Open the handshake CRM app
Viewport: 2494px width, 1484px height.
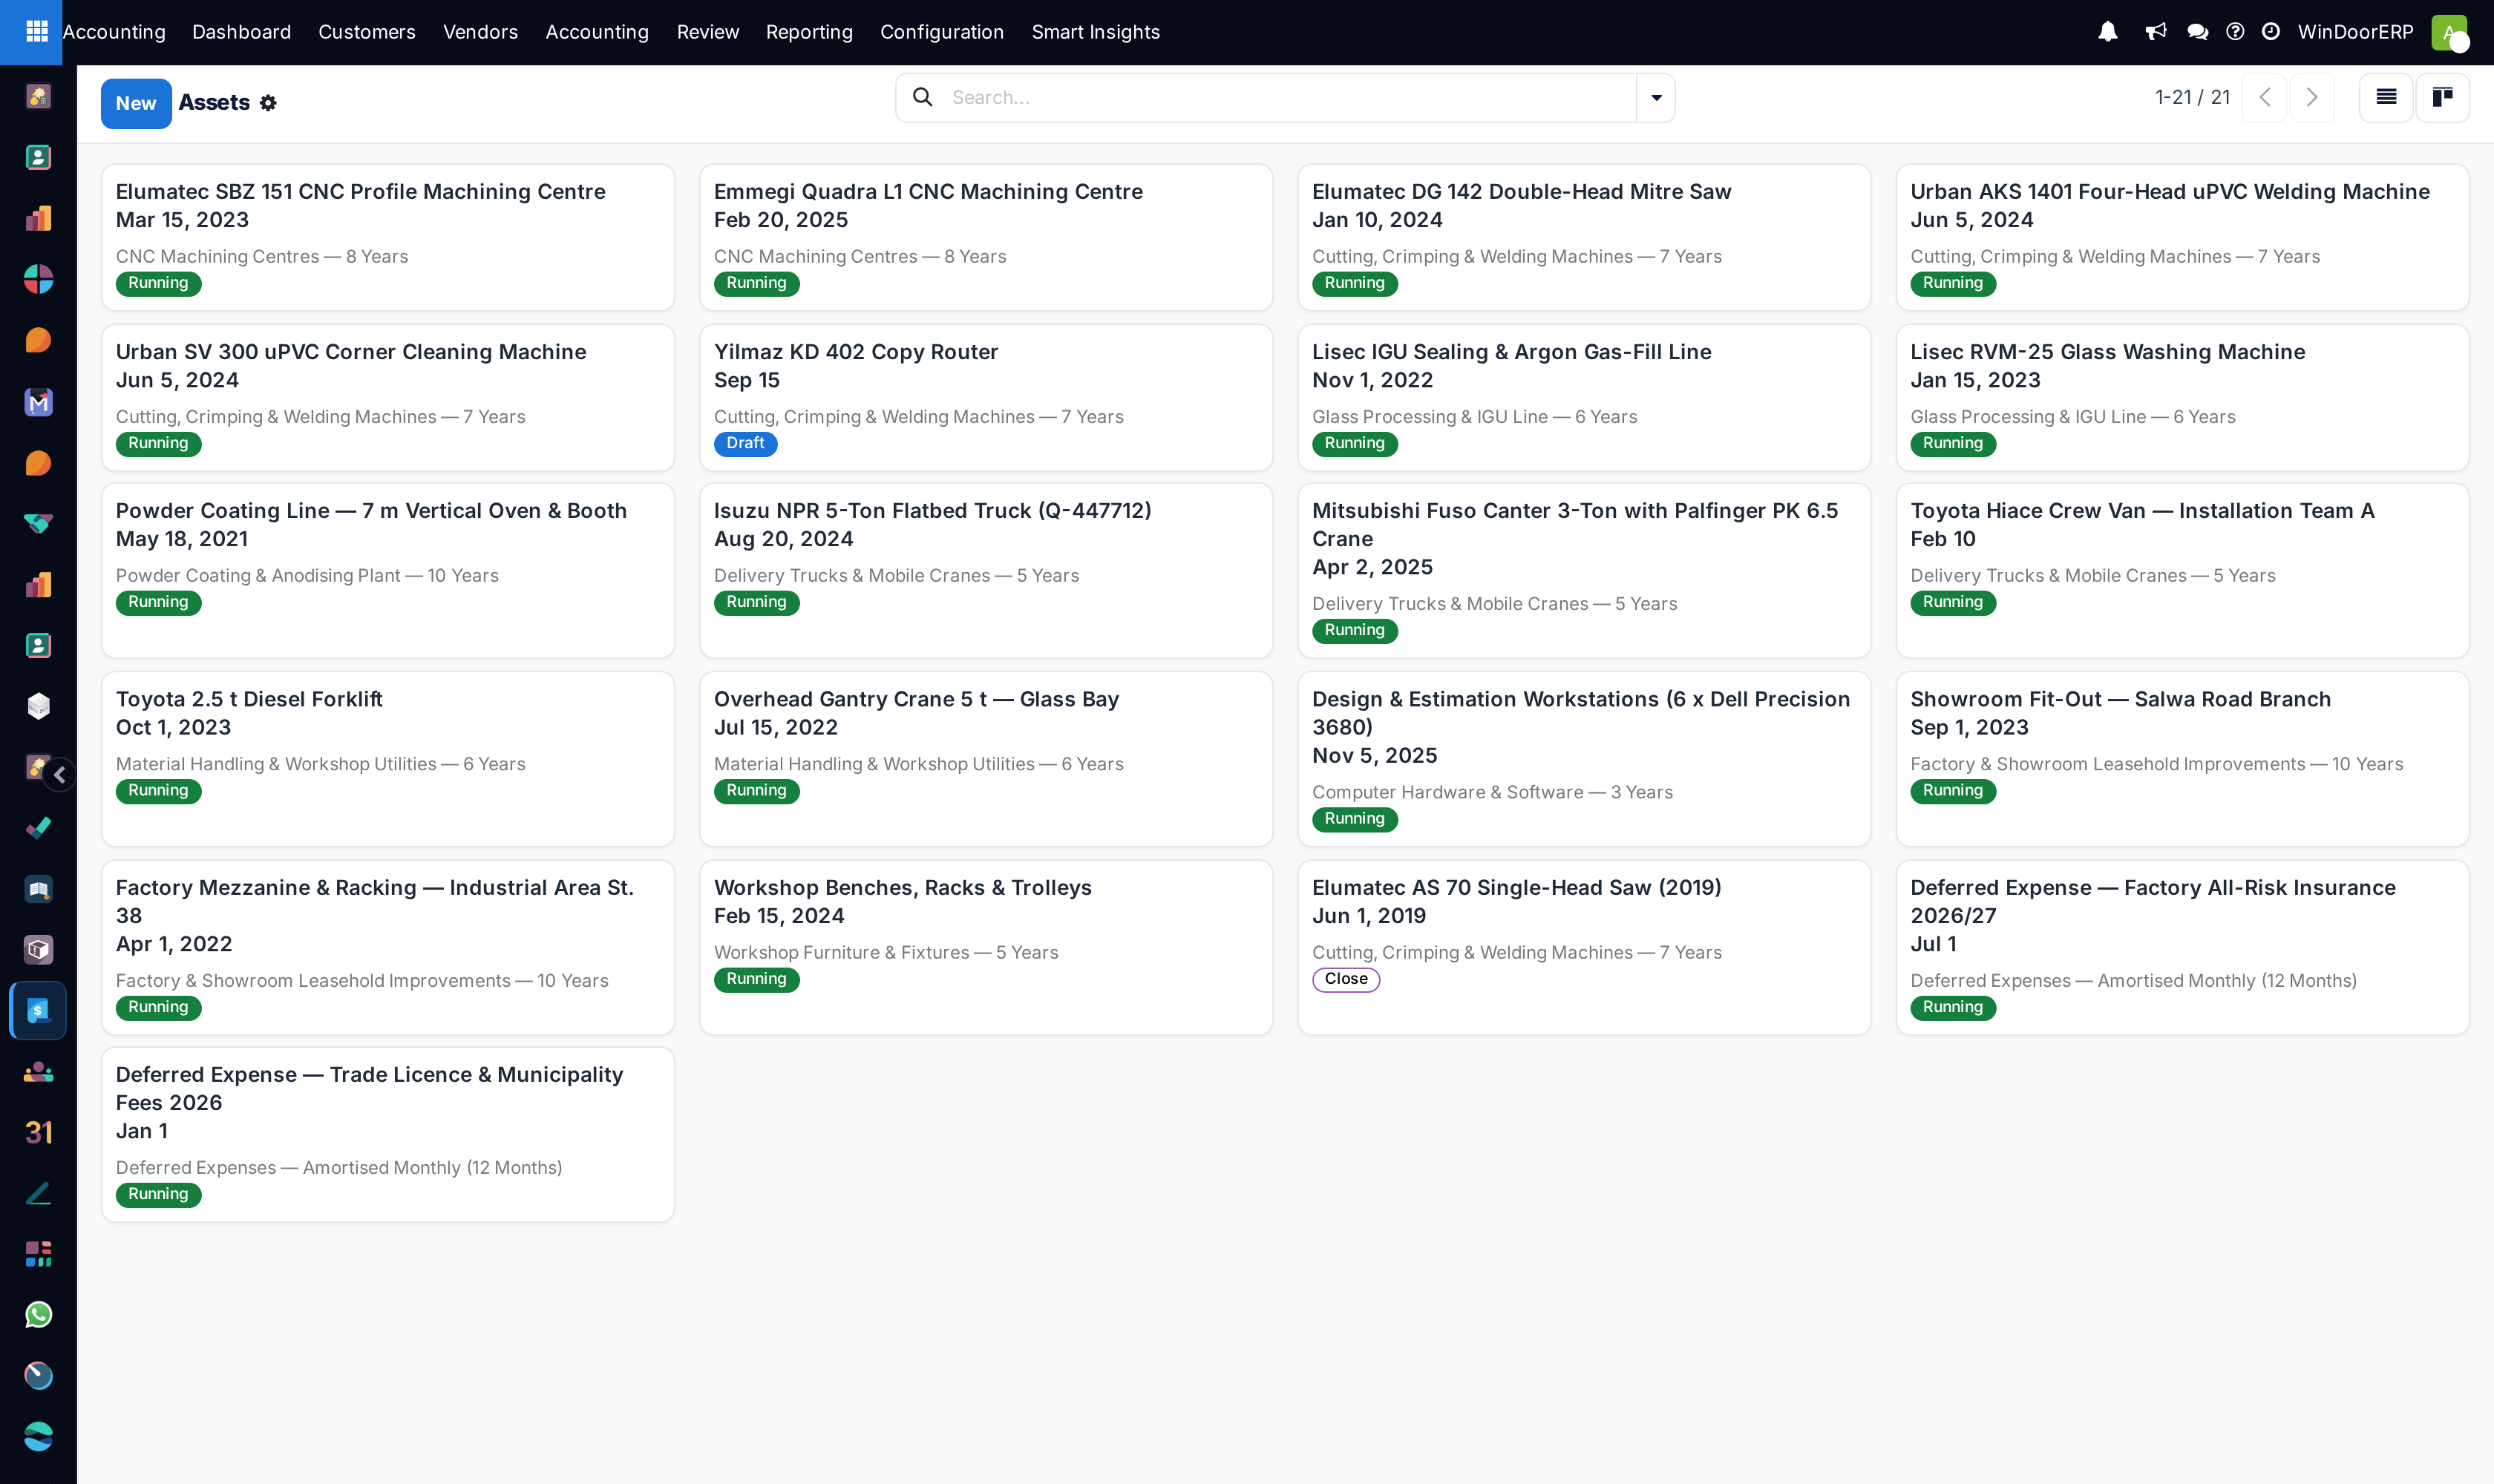tap(38, 523)
